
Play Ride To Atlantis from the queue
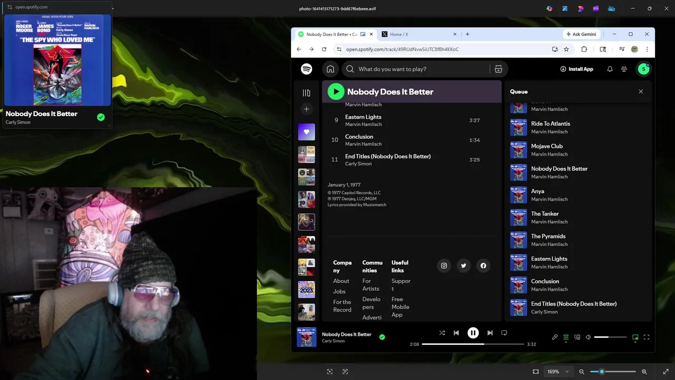click(578, 127)
